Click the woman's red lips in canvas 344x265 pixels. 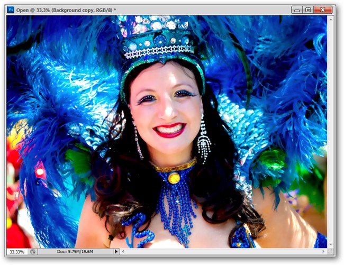coord(169,130)
